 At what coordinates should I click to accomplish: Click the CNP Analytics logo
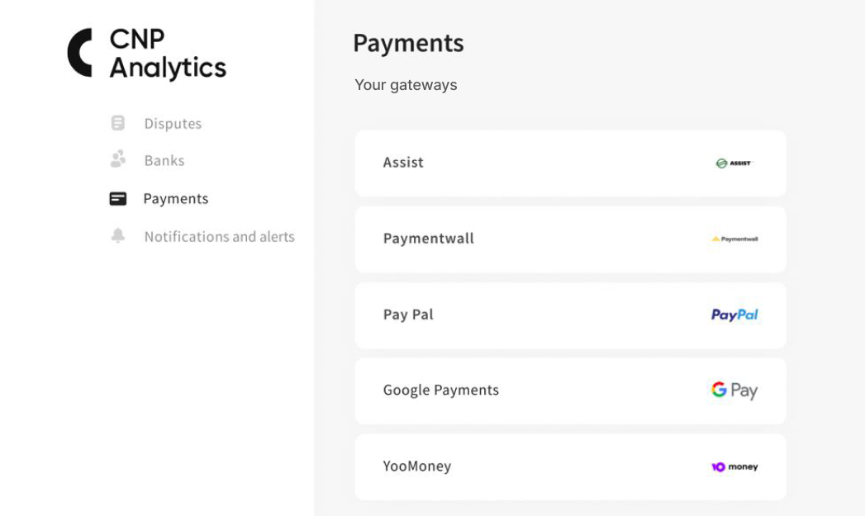(80, 53)
